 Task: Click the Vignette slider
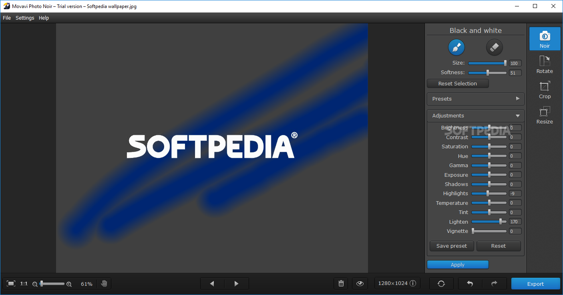pyautogui.click(x=489, y=231)
